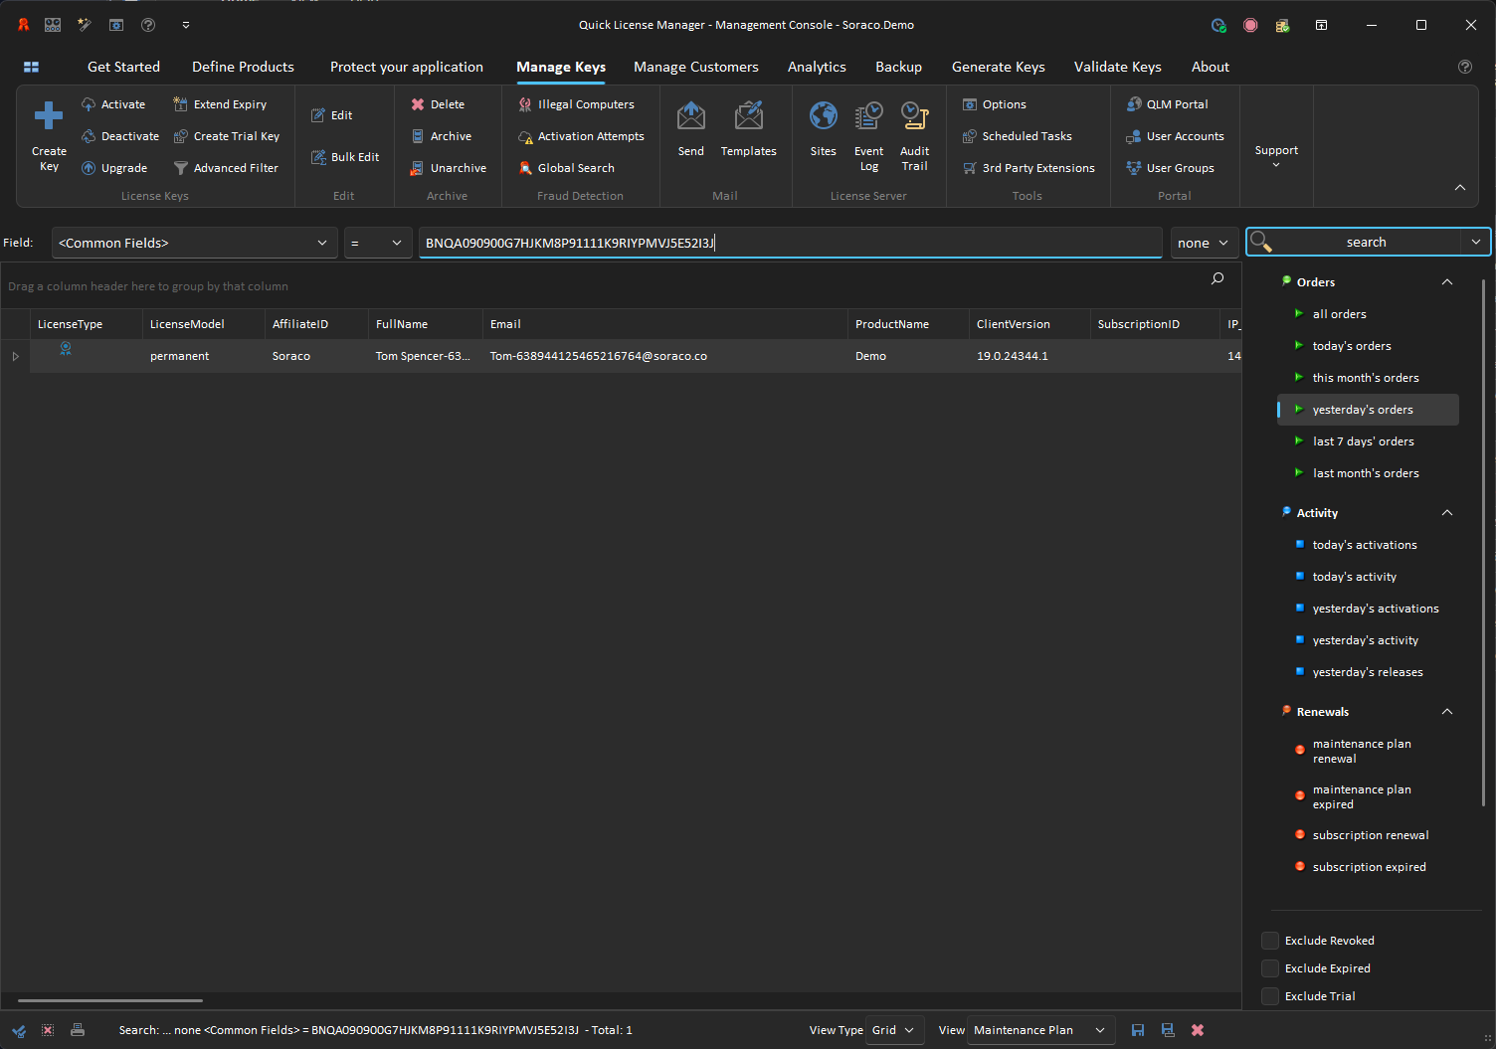Collapse the Orders section

point(1447,282)
